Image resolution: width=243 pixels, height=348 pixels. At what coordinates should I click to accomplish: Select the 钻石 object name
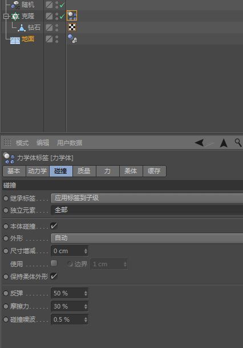tap(34, 27)
